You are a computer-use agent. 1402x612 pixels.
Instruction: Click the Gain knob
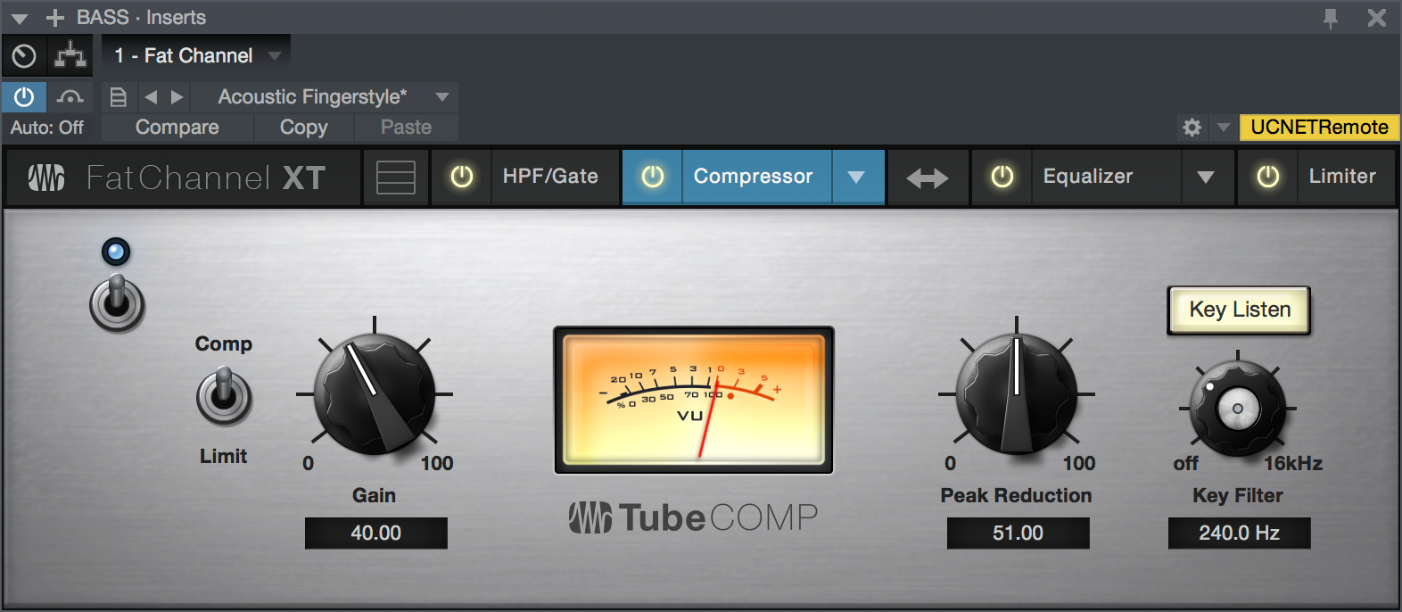pos(375,394)
